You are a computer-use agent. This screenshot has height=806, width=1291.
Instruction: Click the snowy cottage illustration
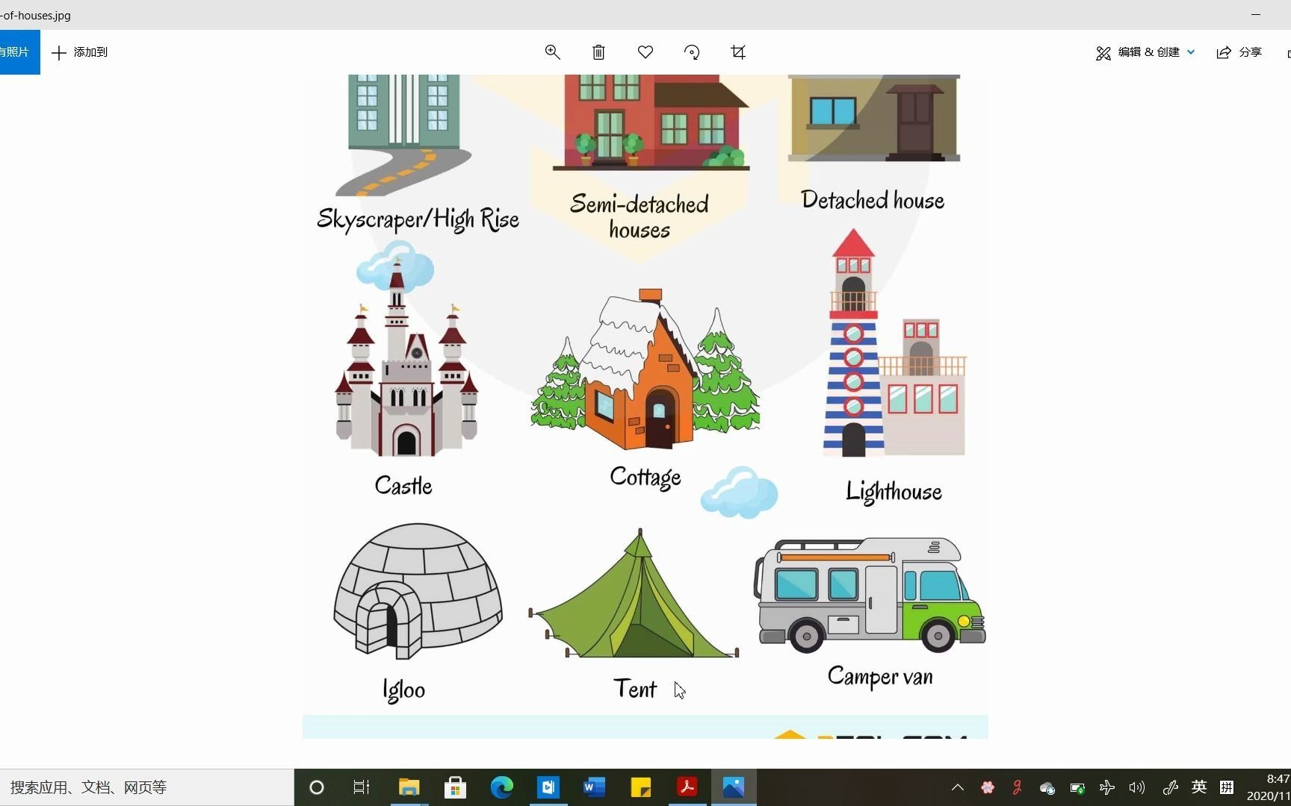click(x=645, y=369)
